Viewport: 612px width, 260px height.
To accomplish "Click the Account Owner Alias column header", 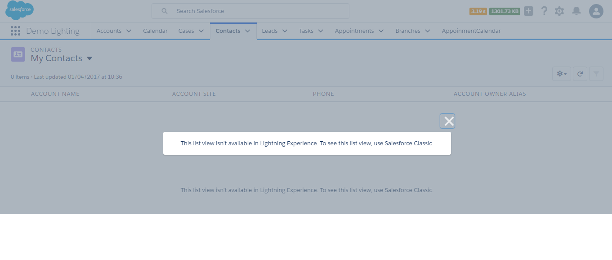I will (490, 94).
